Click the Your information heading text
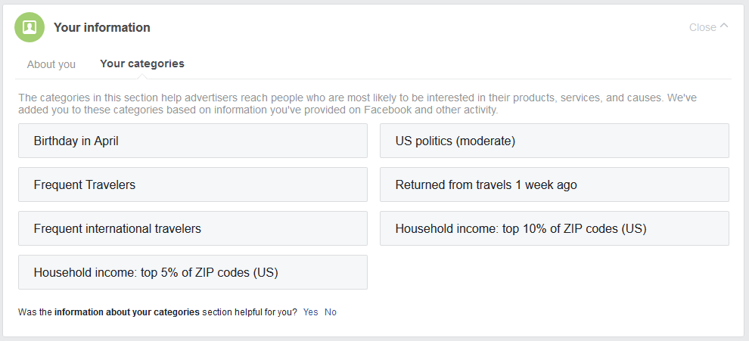 (x=102, y=27)
